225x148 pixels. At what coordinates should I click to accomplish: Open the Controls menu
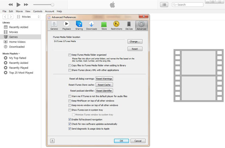37,11
